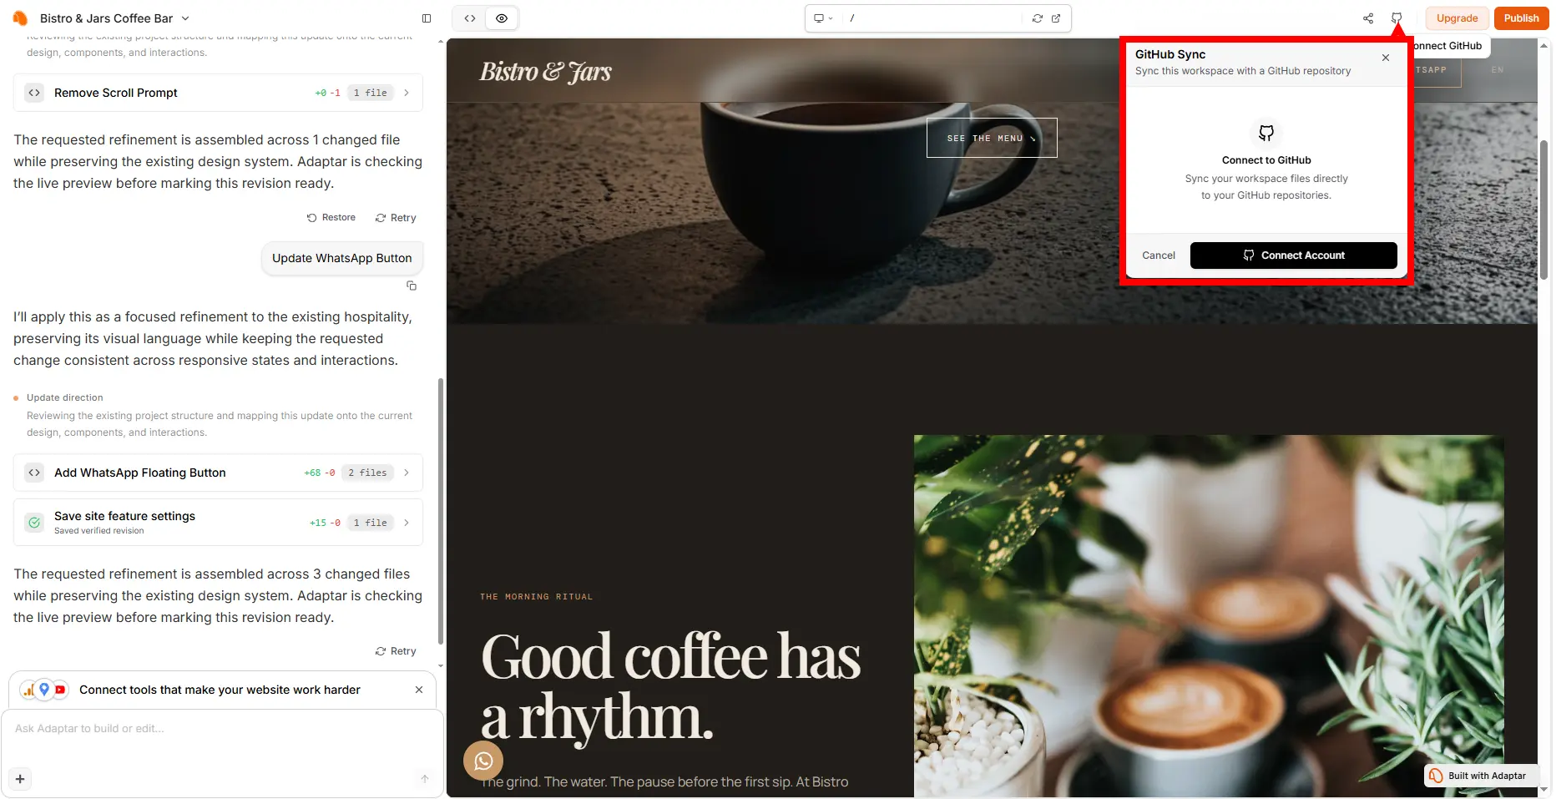Click the Ask Adaptar input field
This screenshot has width=1556, height=799.
tap(222, 729)
